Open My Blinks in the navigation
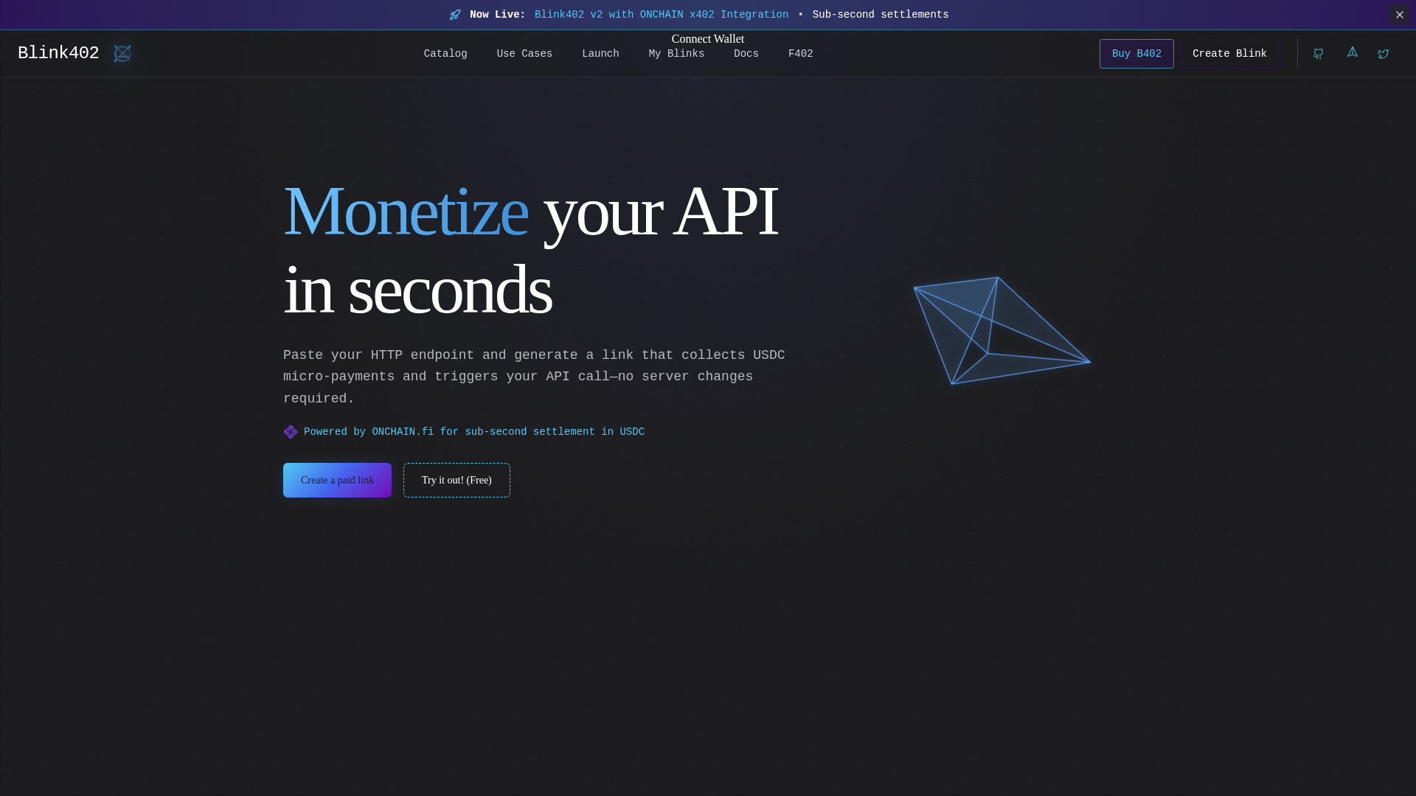This screenshot has height=796, width=1416. [676, 54]
